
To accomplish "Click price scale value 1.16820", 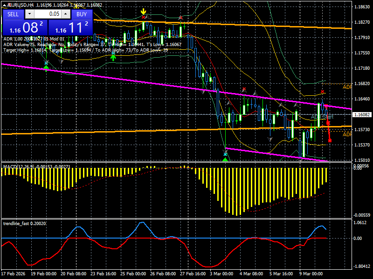I will tap(362, 84).
